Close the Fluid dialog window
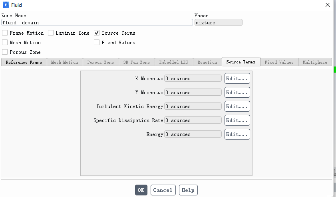 327,5
